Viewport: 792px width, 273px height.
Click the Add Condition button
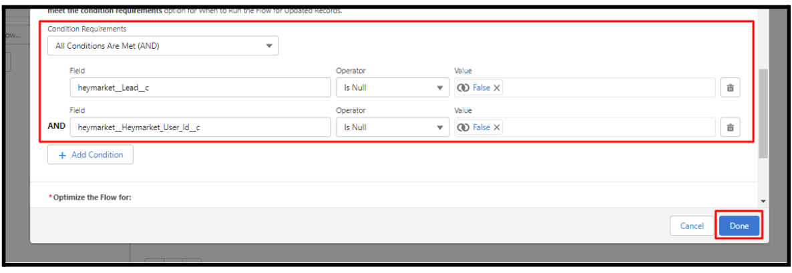coord(90,155)
